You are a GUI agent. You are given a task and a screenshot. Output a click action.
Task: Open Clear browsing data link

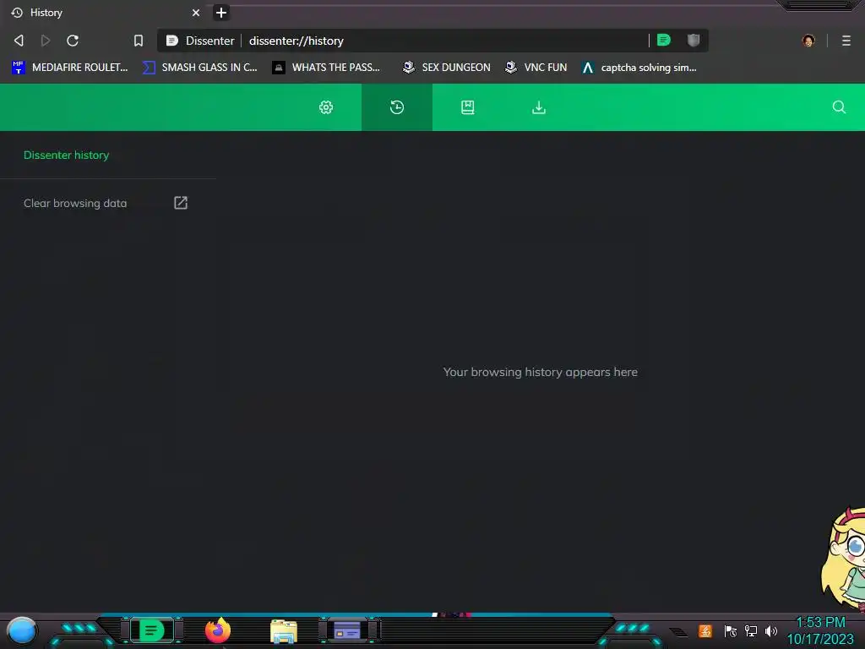(75, 203)
